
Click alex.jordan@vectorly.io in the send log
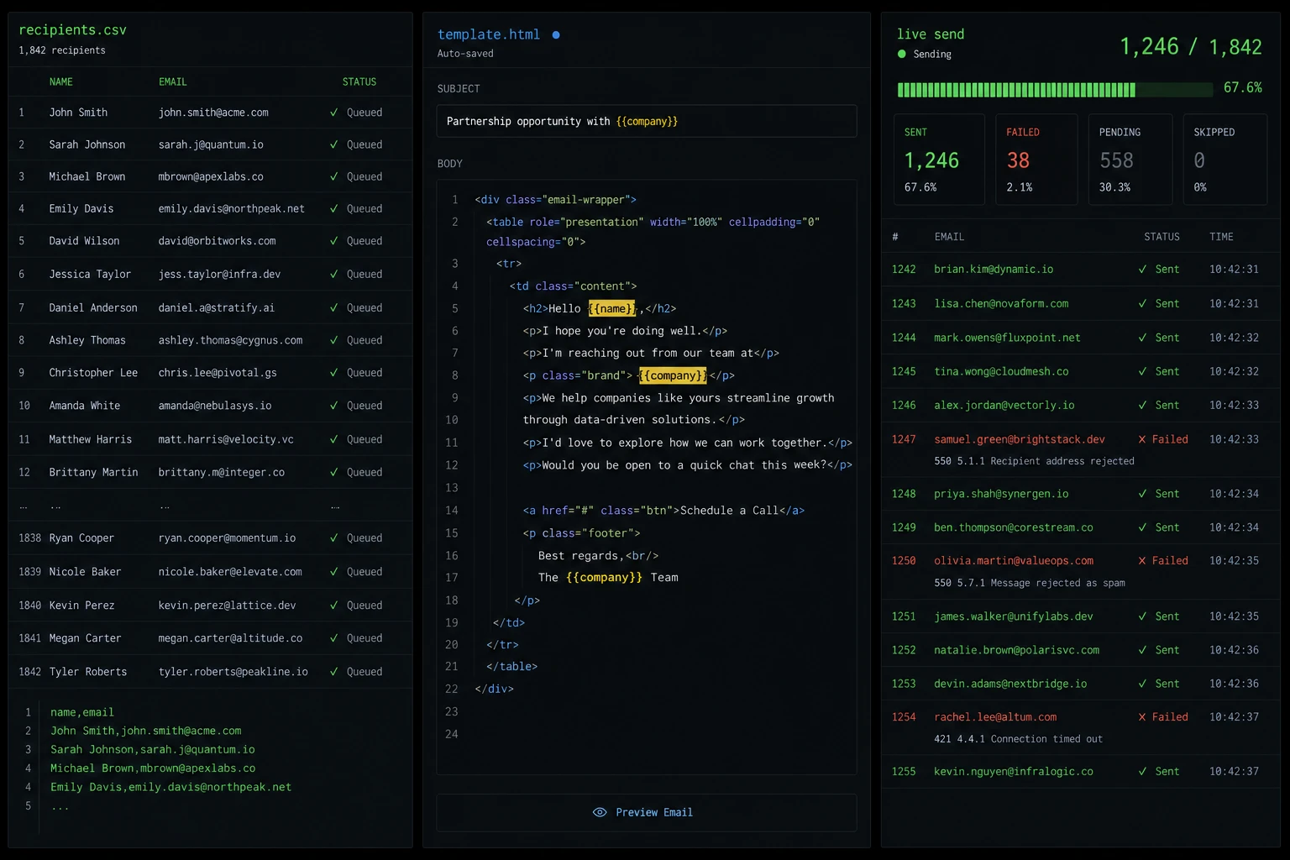pyautogui.click(x=1004, y=405)
